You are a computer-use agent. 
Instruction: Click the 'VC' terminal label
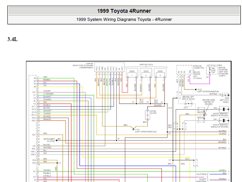[x=34, y=172]
